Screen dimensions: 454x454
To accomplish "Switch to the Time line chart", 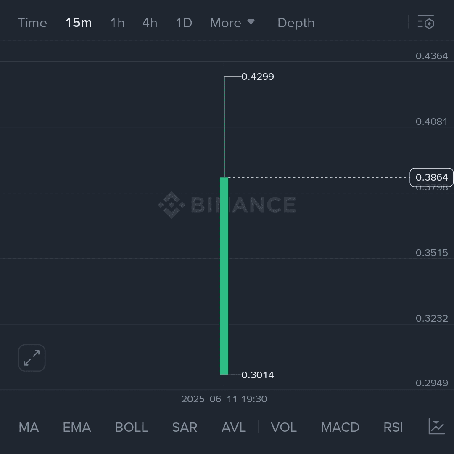I will click(32, 23).
